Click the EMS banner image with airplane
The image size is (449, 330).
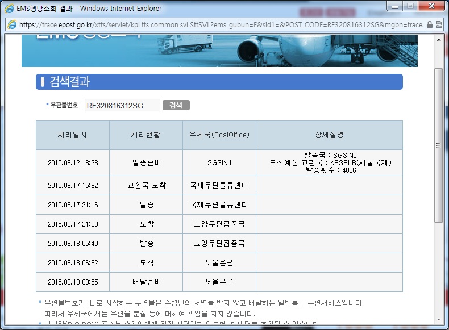[219, 51]
